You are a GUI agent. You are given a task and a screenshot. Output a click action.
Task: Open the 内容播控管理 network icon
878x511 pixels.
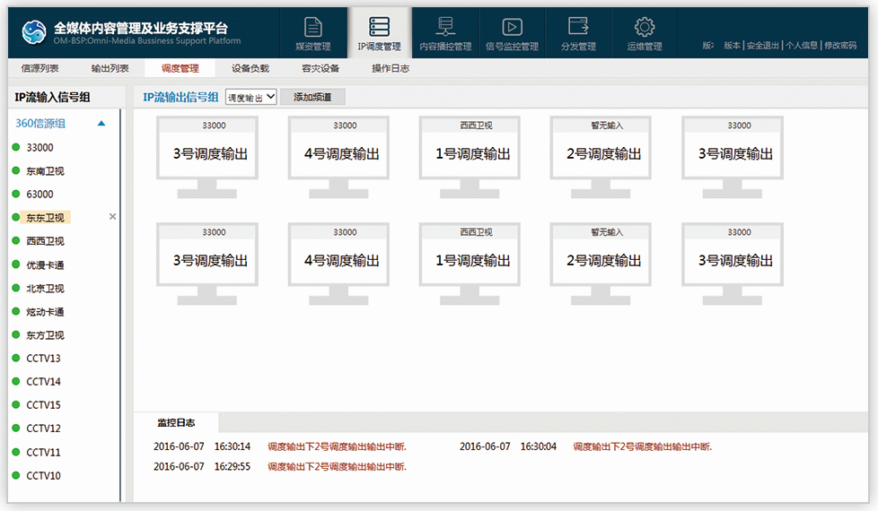tap(445, 27)
